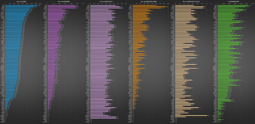Click the longest bar in the blue chart

click(x=21, y=5)
